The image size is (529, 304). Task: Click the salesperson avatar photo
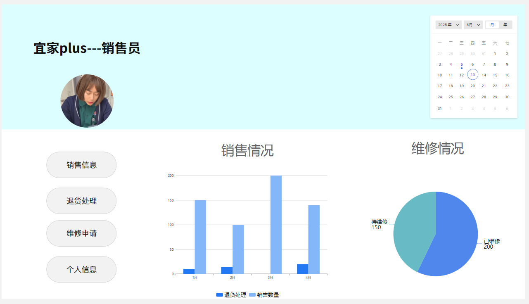pyautogui.click(x=87, y=101)
